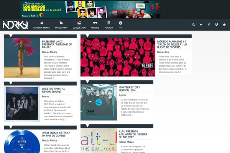Click the Indie Rocks site logo
Viewport: 230px width, 153px height.
coord(15,25)
